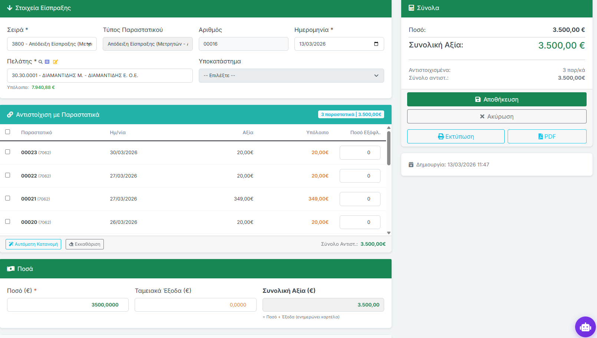Viewport: 597px width, 338px height.
Task: Click payment amount field for 00021
Action: (360, 199)
